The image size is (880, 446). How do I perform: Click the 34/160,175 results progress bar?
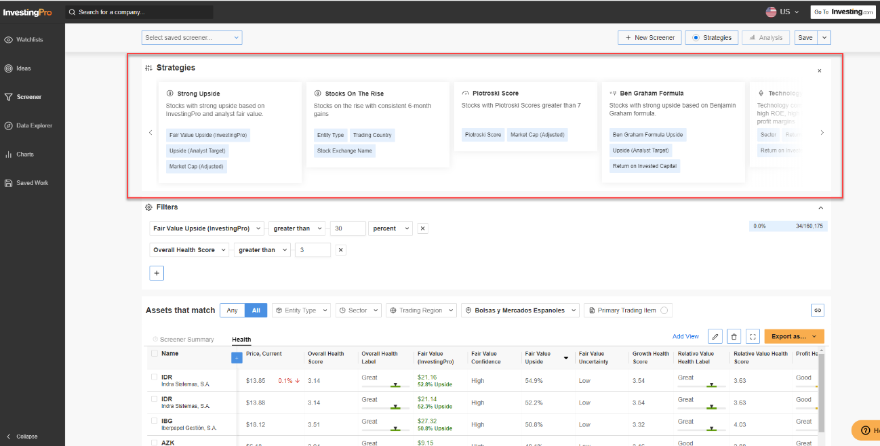(788, 226)
